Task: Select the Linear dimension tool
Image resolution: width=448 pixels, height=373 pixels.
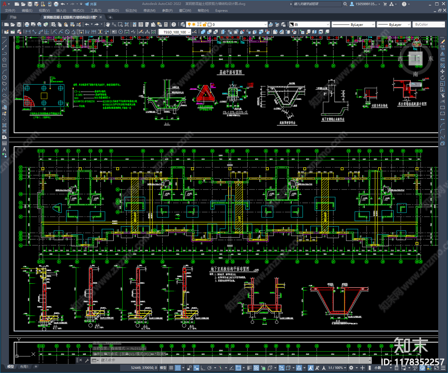Action: [x=28, y=32]
